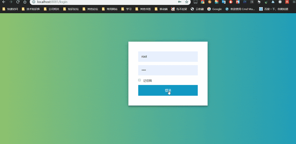Click the browser back arrow
Image resolution: width=296 pixels, height=144 pixels.
point(4,2)
